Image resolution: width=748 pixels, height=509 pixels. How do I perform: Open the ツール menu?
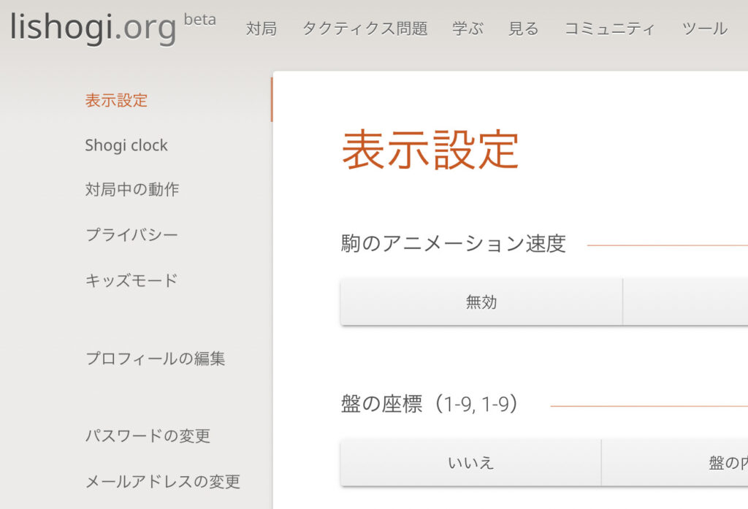point(703,28)
